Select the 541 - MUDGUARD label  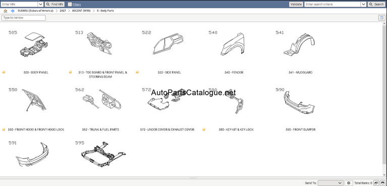click(x=300, y=73)
